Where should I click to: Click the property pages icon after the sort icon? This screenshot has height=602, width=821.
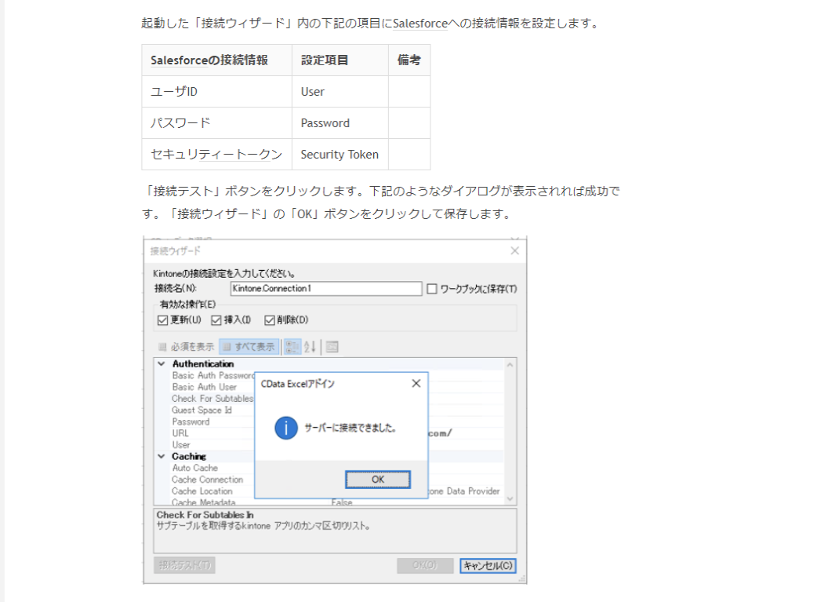(332, 346)
